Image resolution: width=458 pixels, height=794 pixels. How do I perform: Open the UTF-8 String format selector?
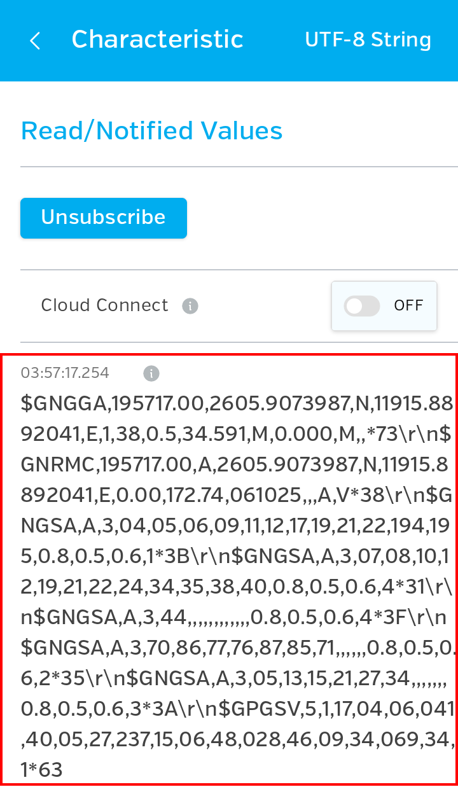(368, 40)
